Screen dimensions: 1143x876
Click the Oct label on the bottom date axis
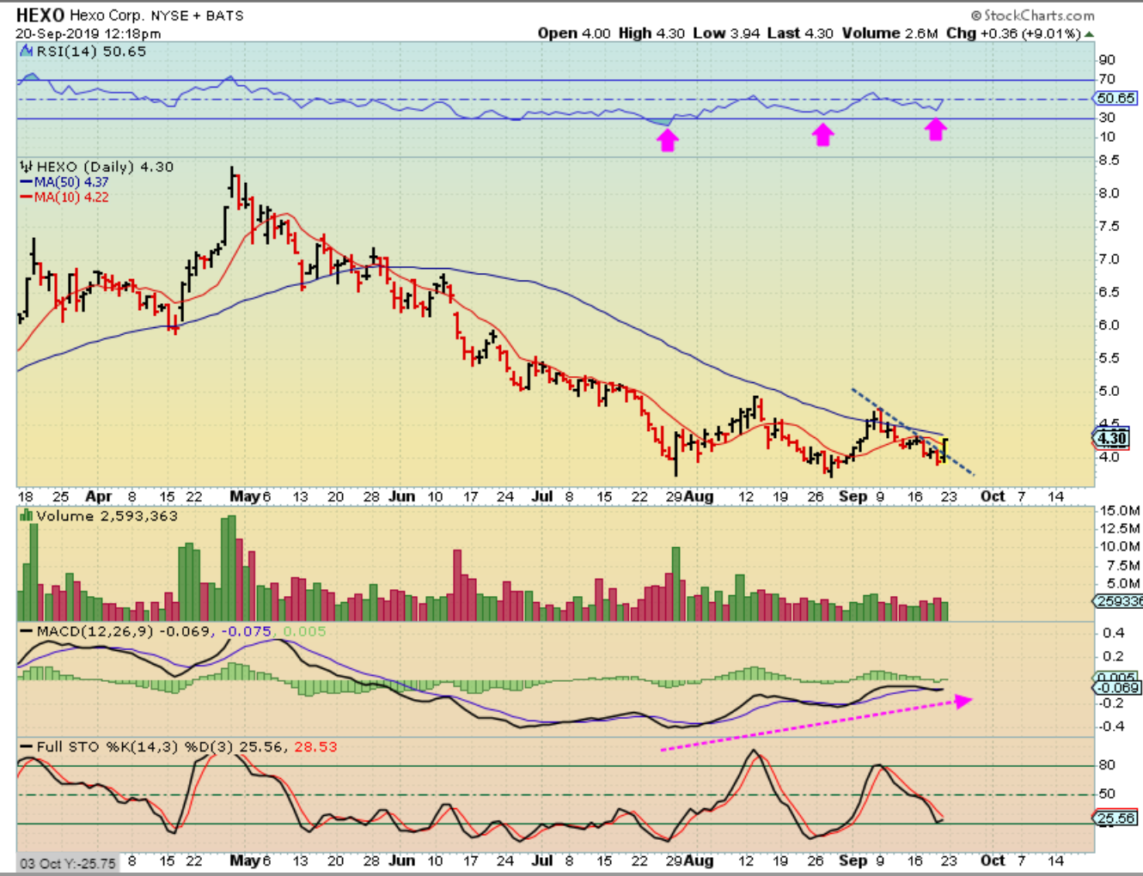click(993, 861)
